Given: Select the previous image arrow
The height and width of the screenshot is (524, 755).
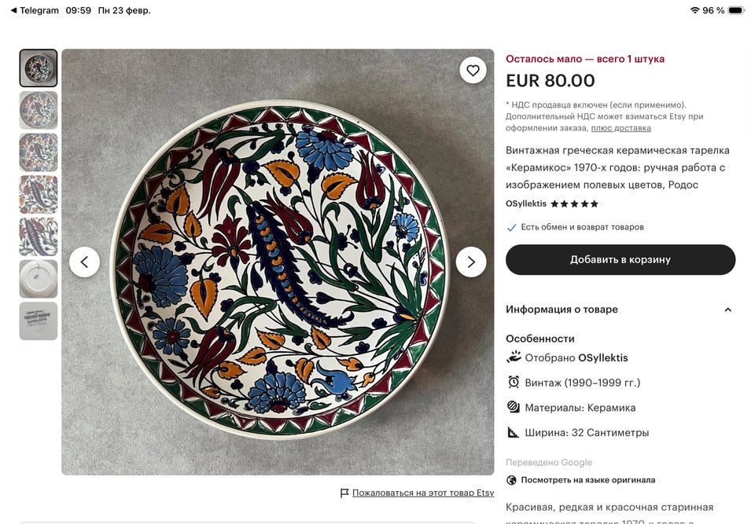Looking at the screenshot, I should [x=84, y=262].
